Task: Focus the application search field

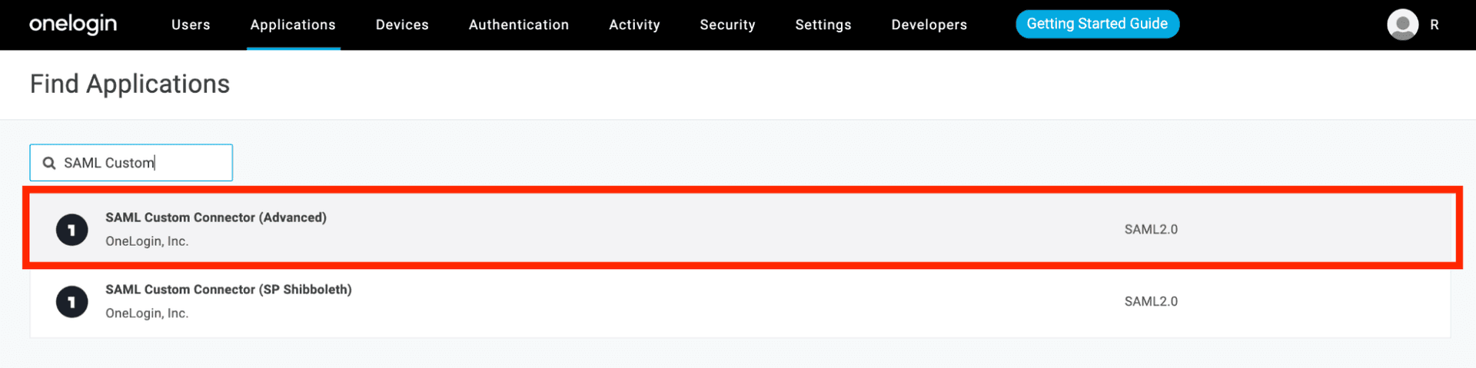Action: point(142,163)
